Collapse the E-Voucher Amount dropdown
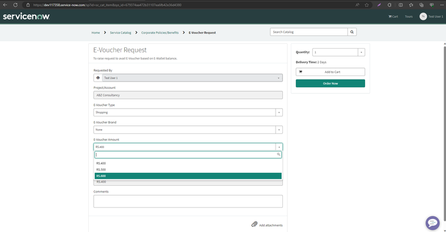The width and height of the screenshot is (446, 232). [188, 147]
